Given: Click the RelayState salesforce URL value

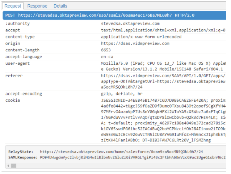Looking at the screenshot, I should click(121, 152).
